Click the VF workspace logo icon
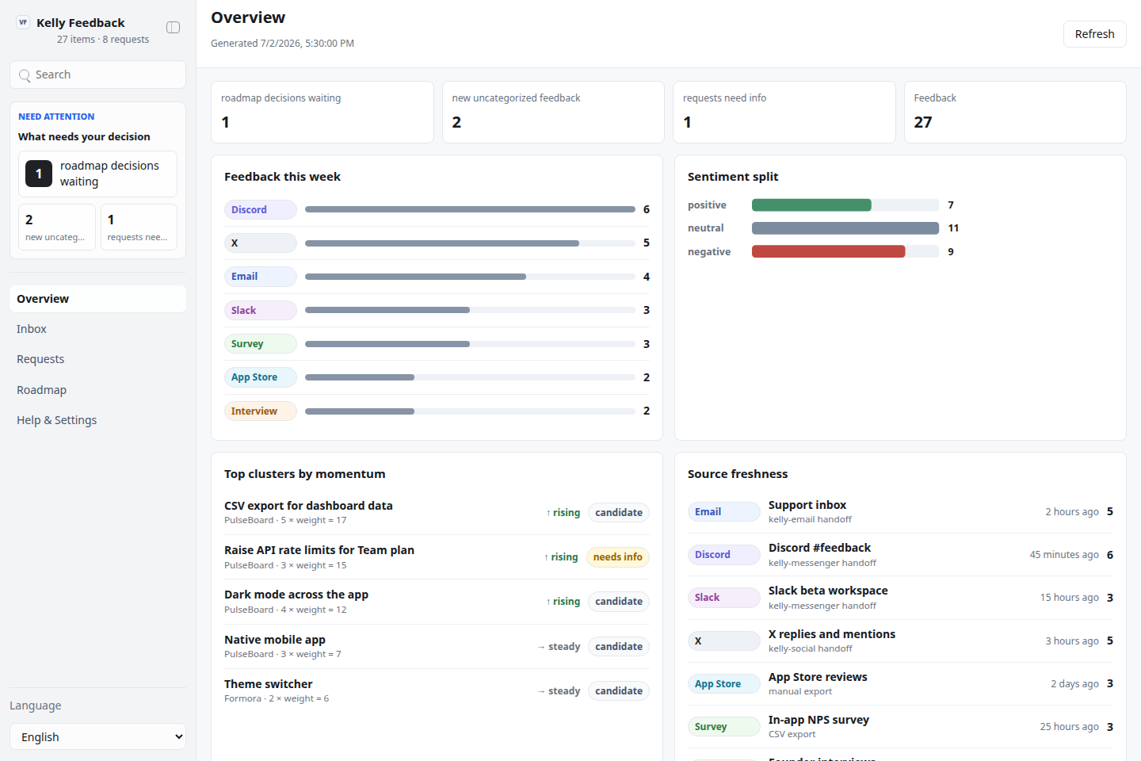Image resolution: width=1141 pixels, height=761 pixels. (x=23, y=22)
